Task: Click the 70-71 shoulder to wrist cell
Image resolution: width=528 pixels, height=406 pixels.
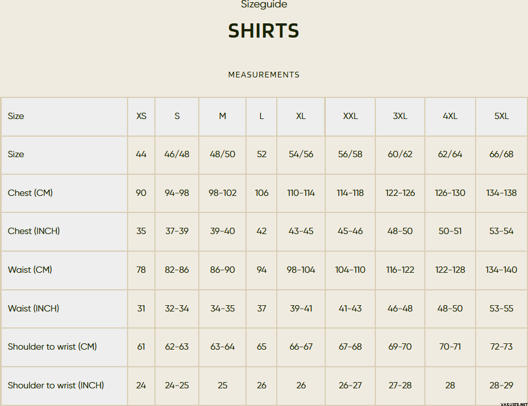Action: click(450, 347)
